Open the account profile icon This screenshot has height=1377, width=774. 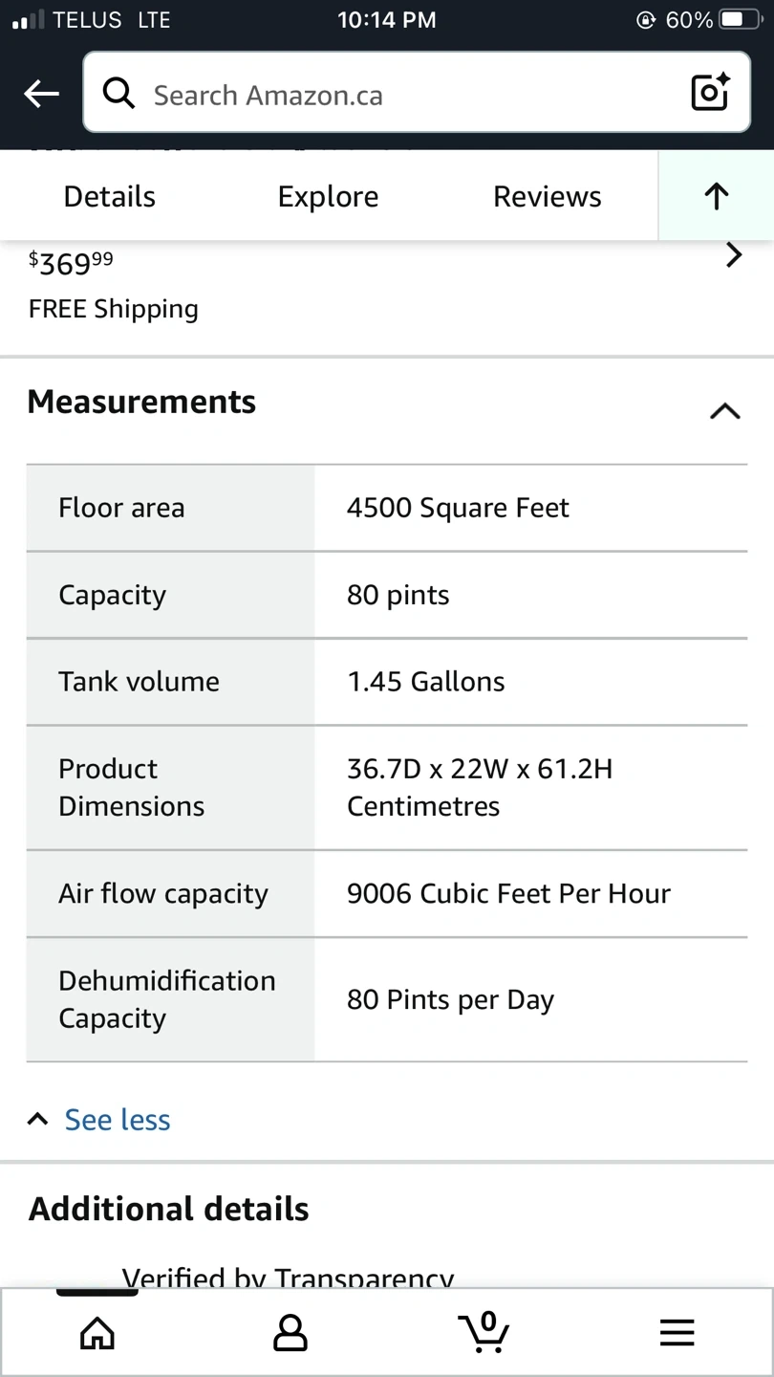pyautogui.click(x=290, y=1332)
